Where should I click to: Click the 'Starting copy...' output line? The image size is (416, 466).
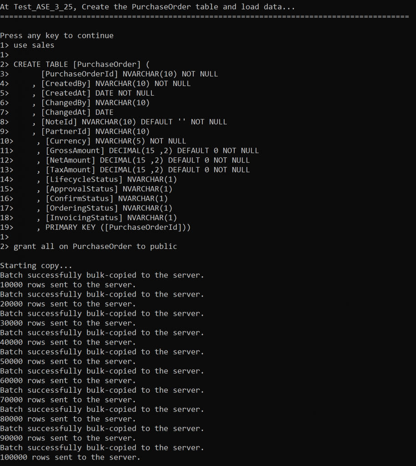tap(36, 265)
